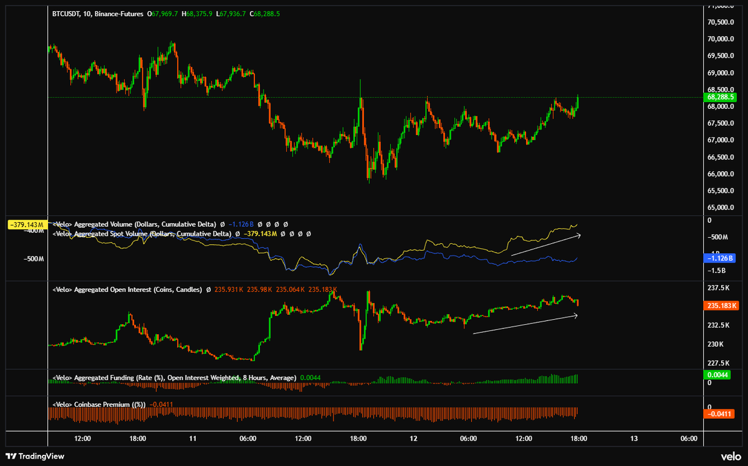Click the 230K open interest axis label
The image size is (748, 466).
(716, 344)
